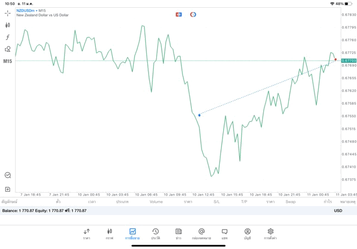
Task: Open the ข่าว news tab
Action: point(178,233)
